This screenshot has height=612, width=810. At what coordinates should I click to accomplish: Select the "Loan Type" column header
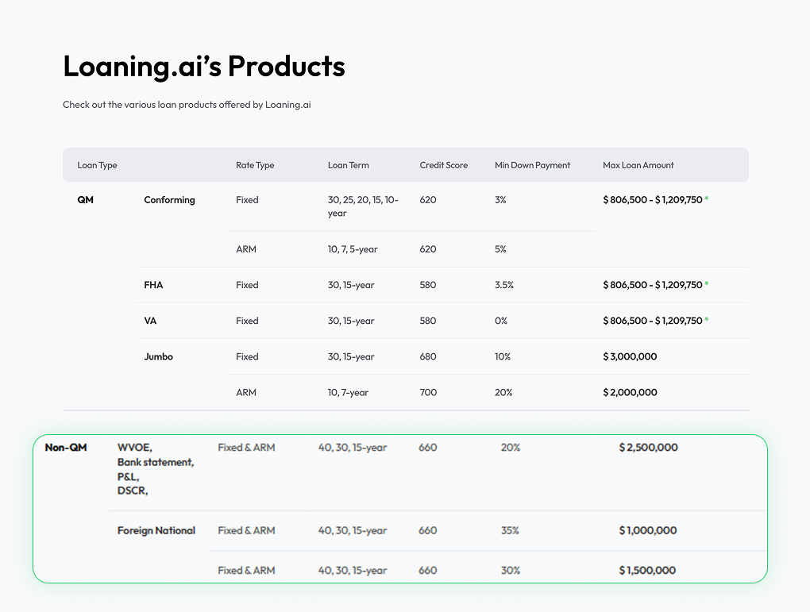tap(97, 165)
